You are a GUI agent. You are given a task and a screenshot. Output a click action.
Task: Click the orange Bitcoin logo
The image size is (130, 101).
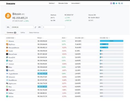(8, 16)
